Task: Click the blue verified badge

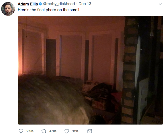Action: click(40, 4)
